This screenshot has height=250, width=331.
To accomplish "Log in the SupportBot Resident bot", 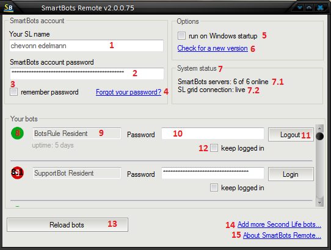I will tap(291, 174).
